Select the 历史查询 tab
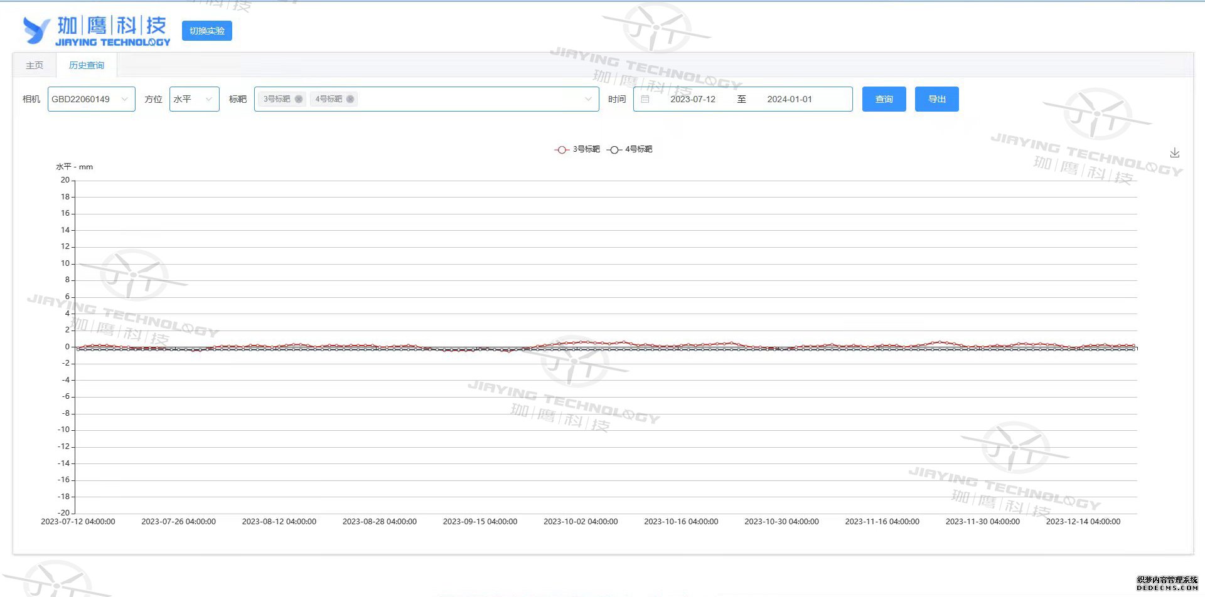 pyautogui.click(x=87, y=65)
